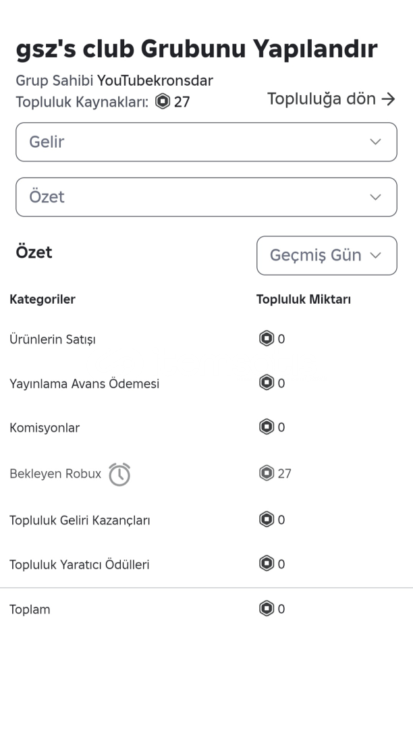Select the Ürünlerin Satışı category row

pyautogui.click(x=53, y=339)
